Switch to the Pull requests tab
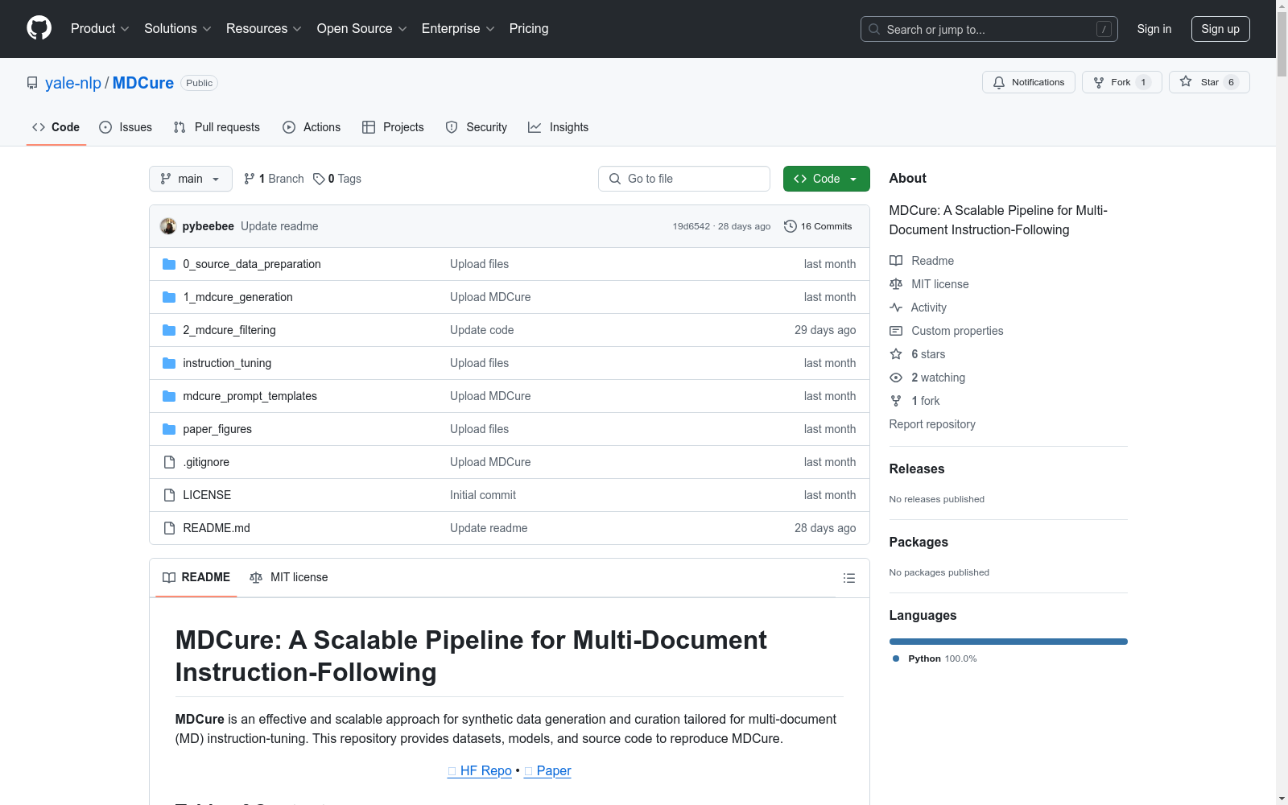The height and width of the screenshot is (805, 1288). [217, 127]
